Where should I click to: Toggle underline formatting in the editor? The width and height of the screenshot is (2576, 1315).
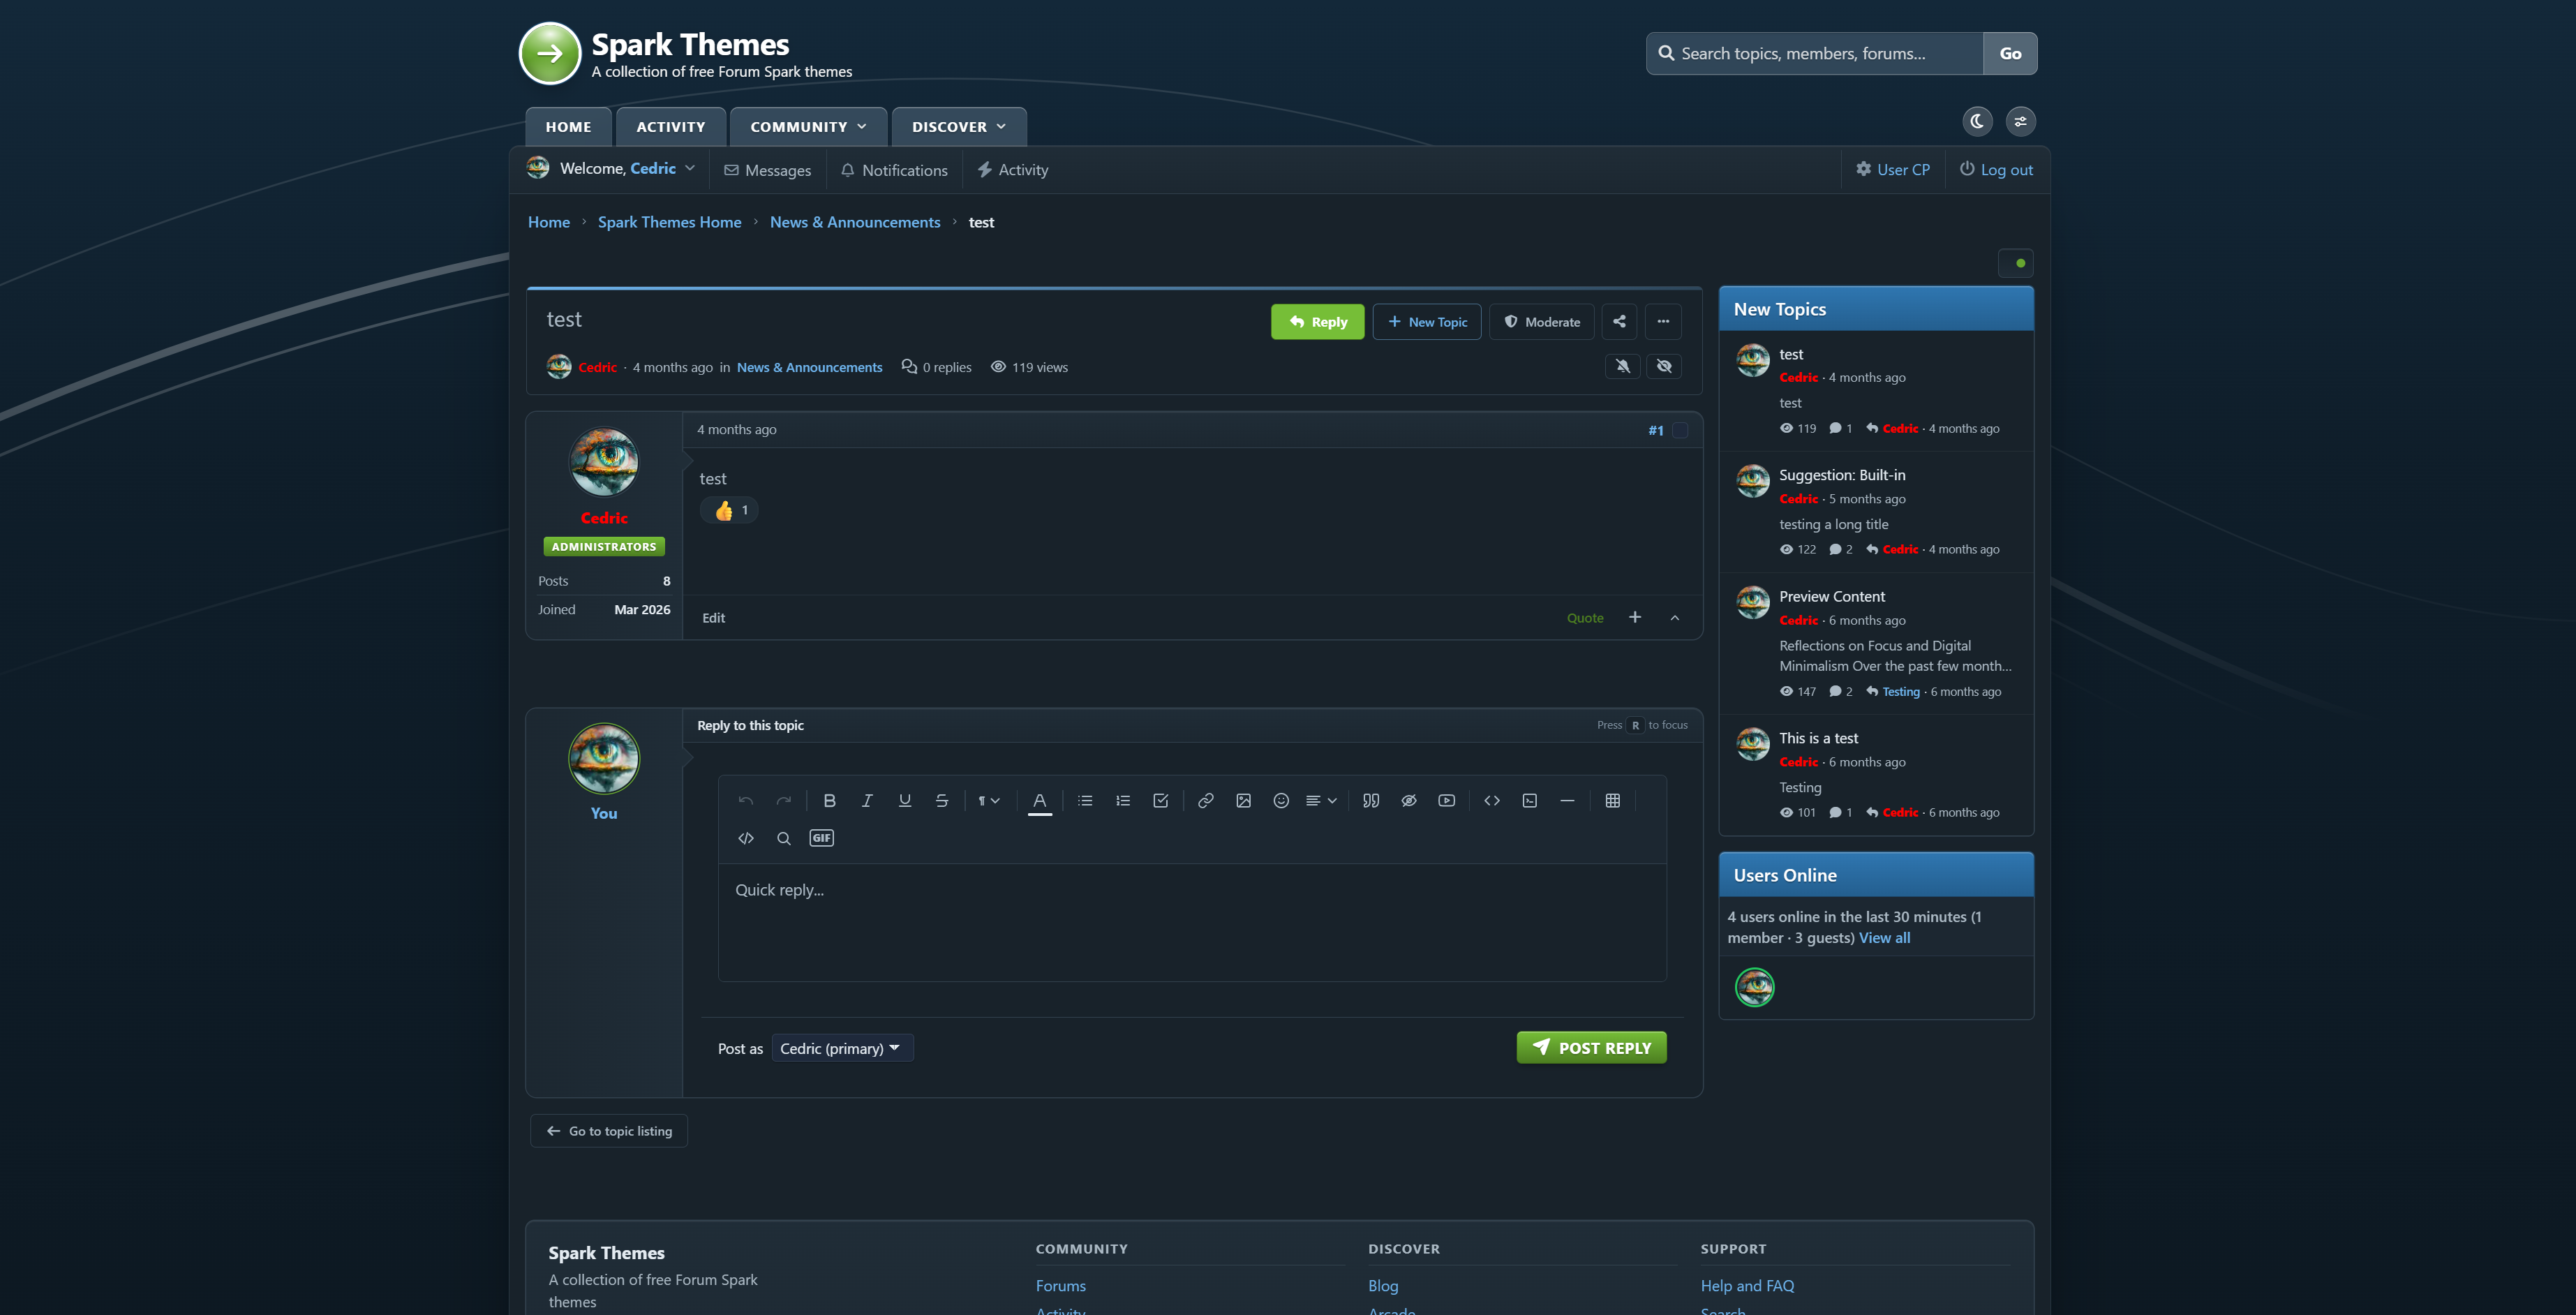tap(904, 800)
